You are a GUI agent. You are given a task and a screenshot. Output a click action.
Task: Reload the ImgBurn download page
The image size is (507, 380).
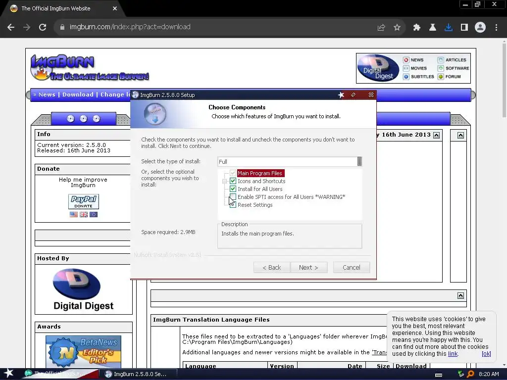tap(43, 27)
